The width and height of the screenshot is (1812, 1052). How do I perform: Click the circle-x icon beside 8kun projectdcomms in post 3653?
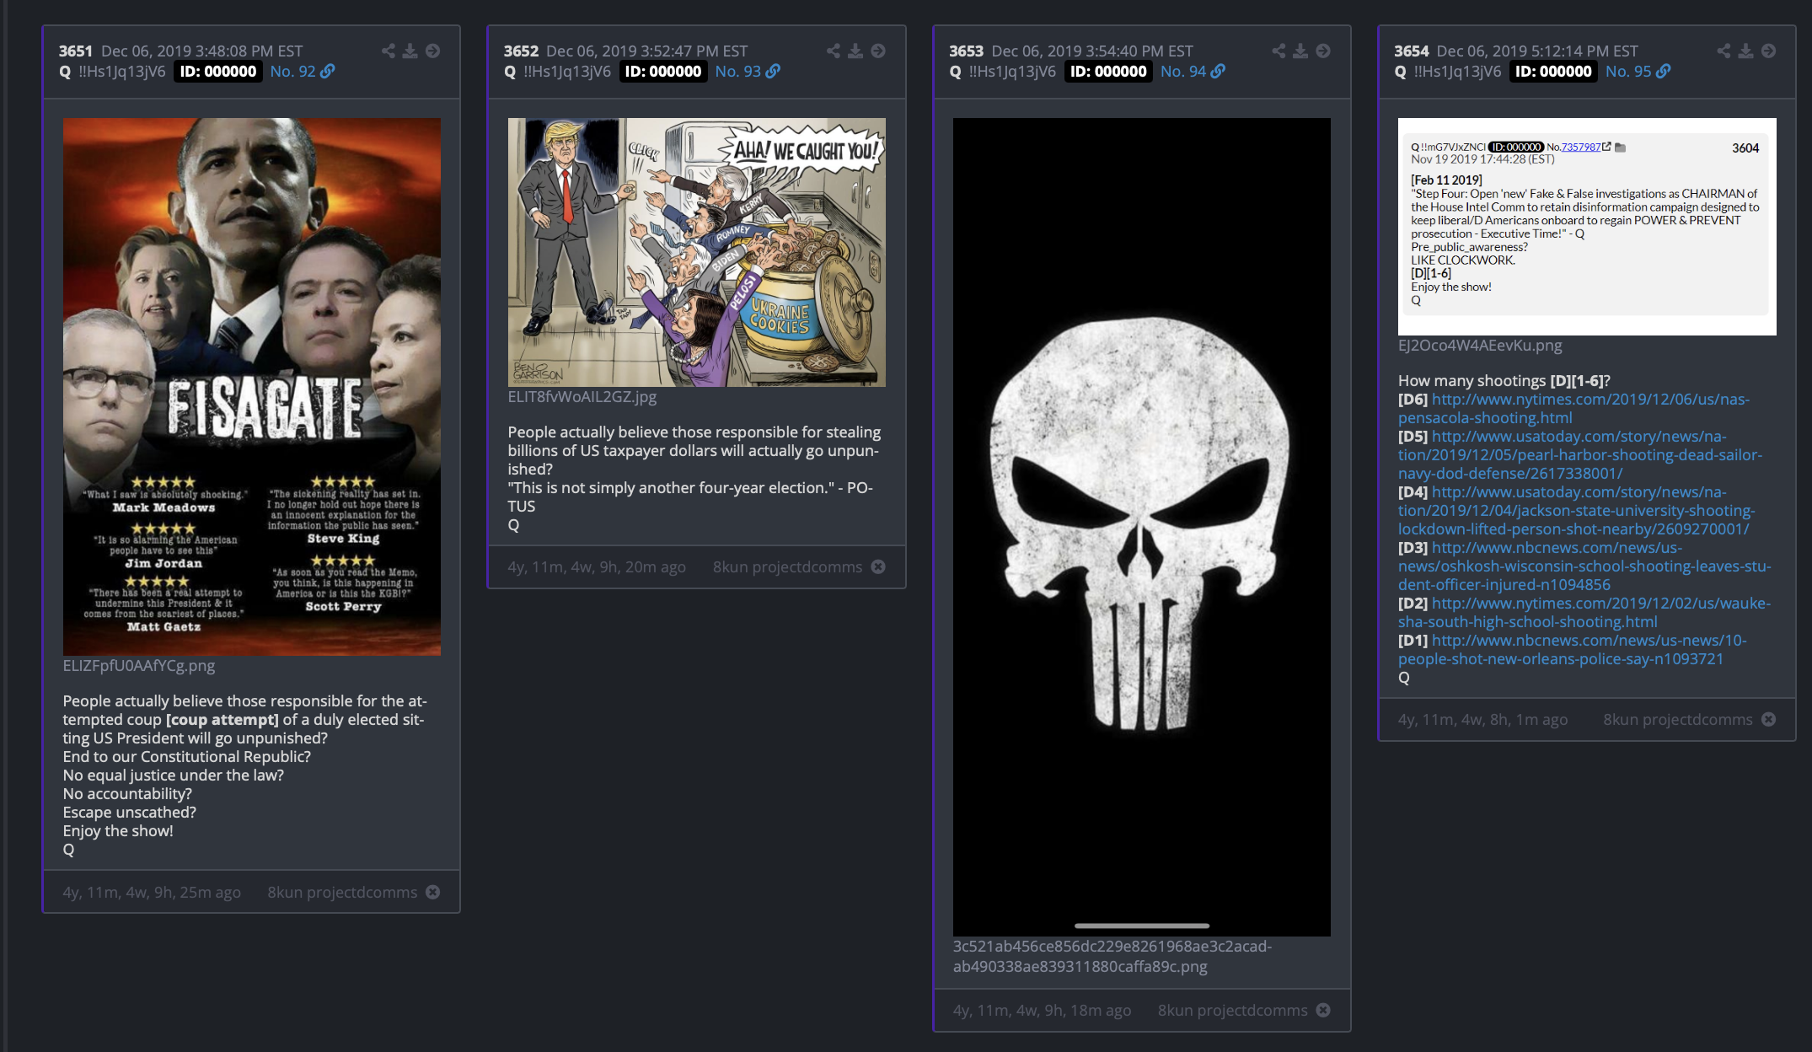coord(1323,1010)
